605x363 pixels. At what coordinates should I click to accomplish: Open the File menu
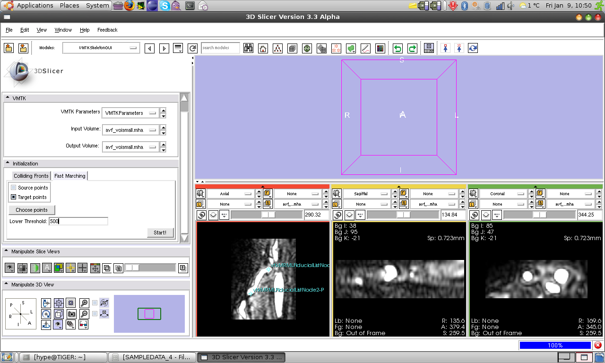[9, 30]
